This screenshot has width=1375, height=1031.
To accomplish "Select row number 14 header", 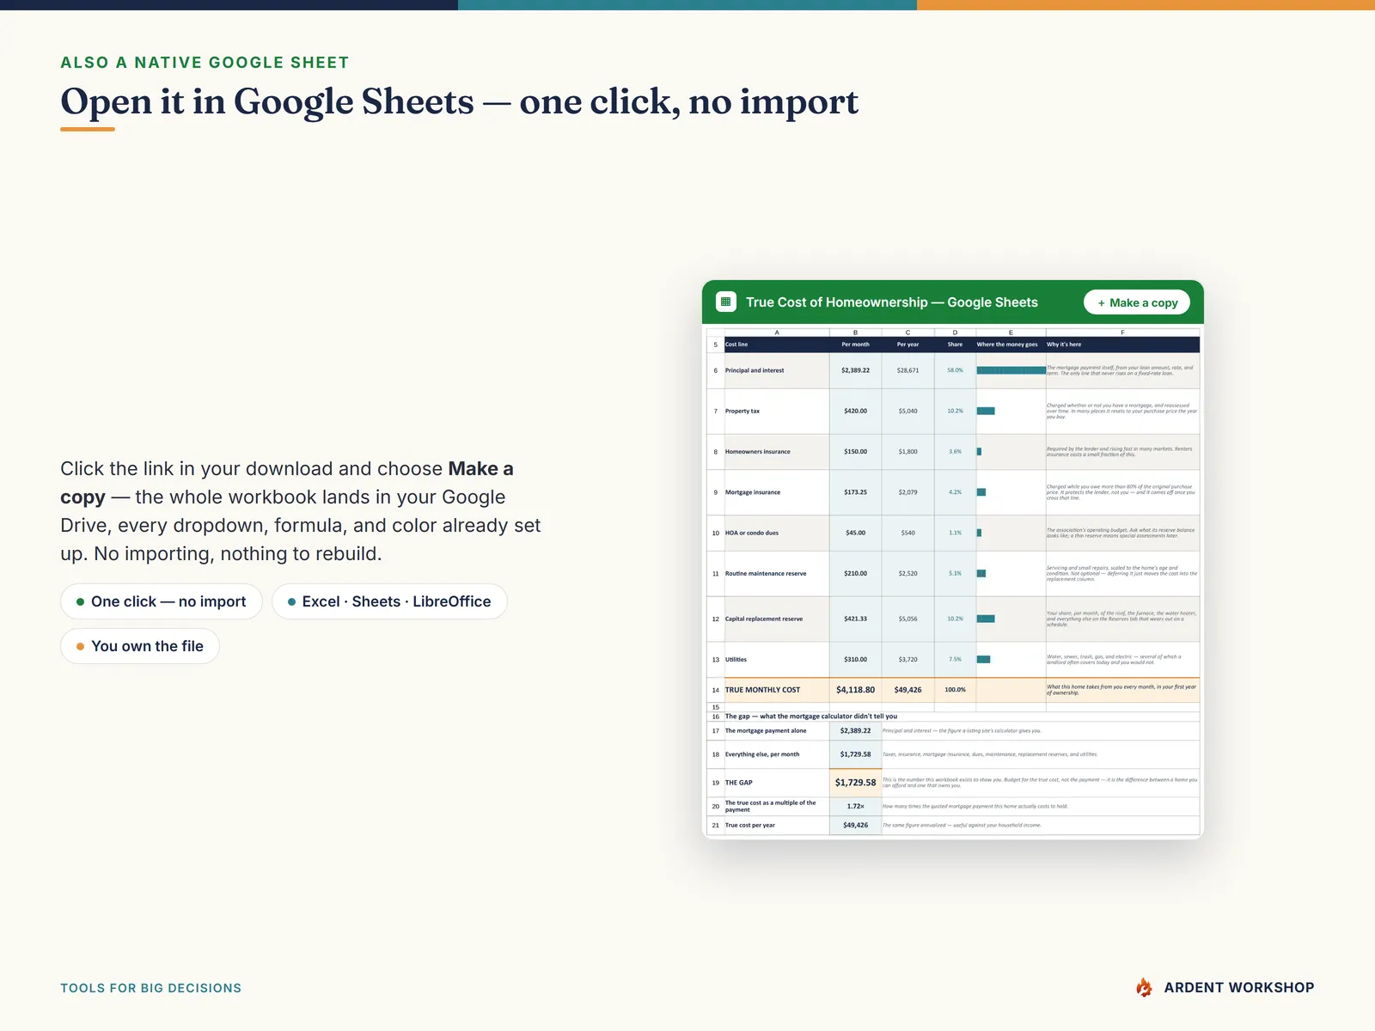I will pyautogui.click(x=715, y=690).
